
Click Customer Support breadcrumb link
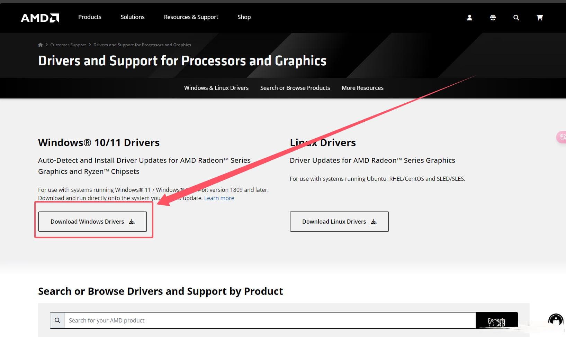point(68,45)
